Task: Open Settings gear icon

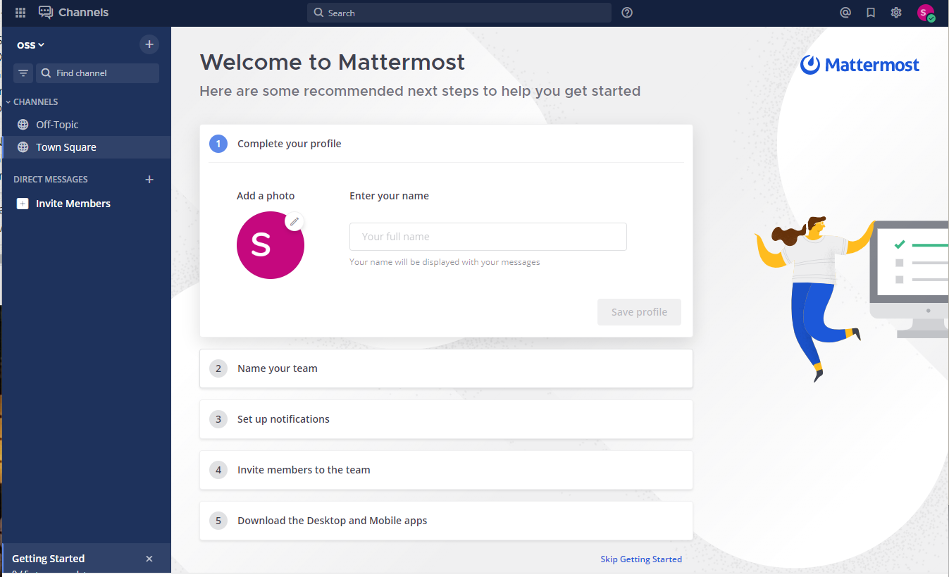Action: [896, 13]
